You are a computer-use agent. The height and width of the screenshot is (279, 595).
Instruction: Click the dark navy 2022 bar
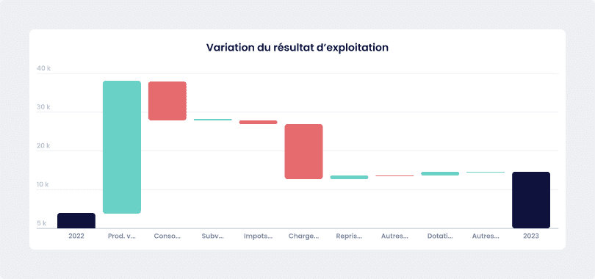76,220
